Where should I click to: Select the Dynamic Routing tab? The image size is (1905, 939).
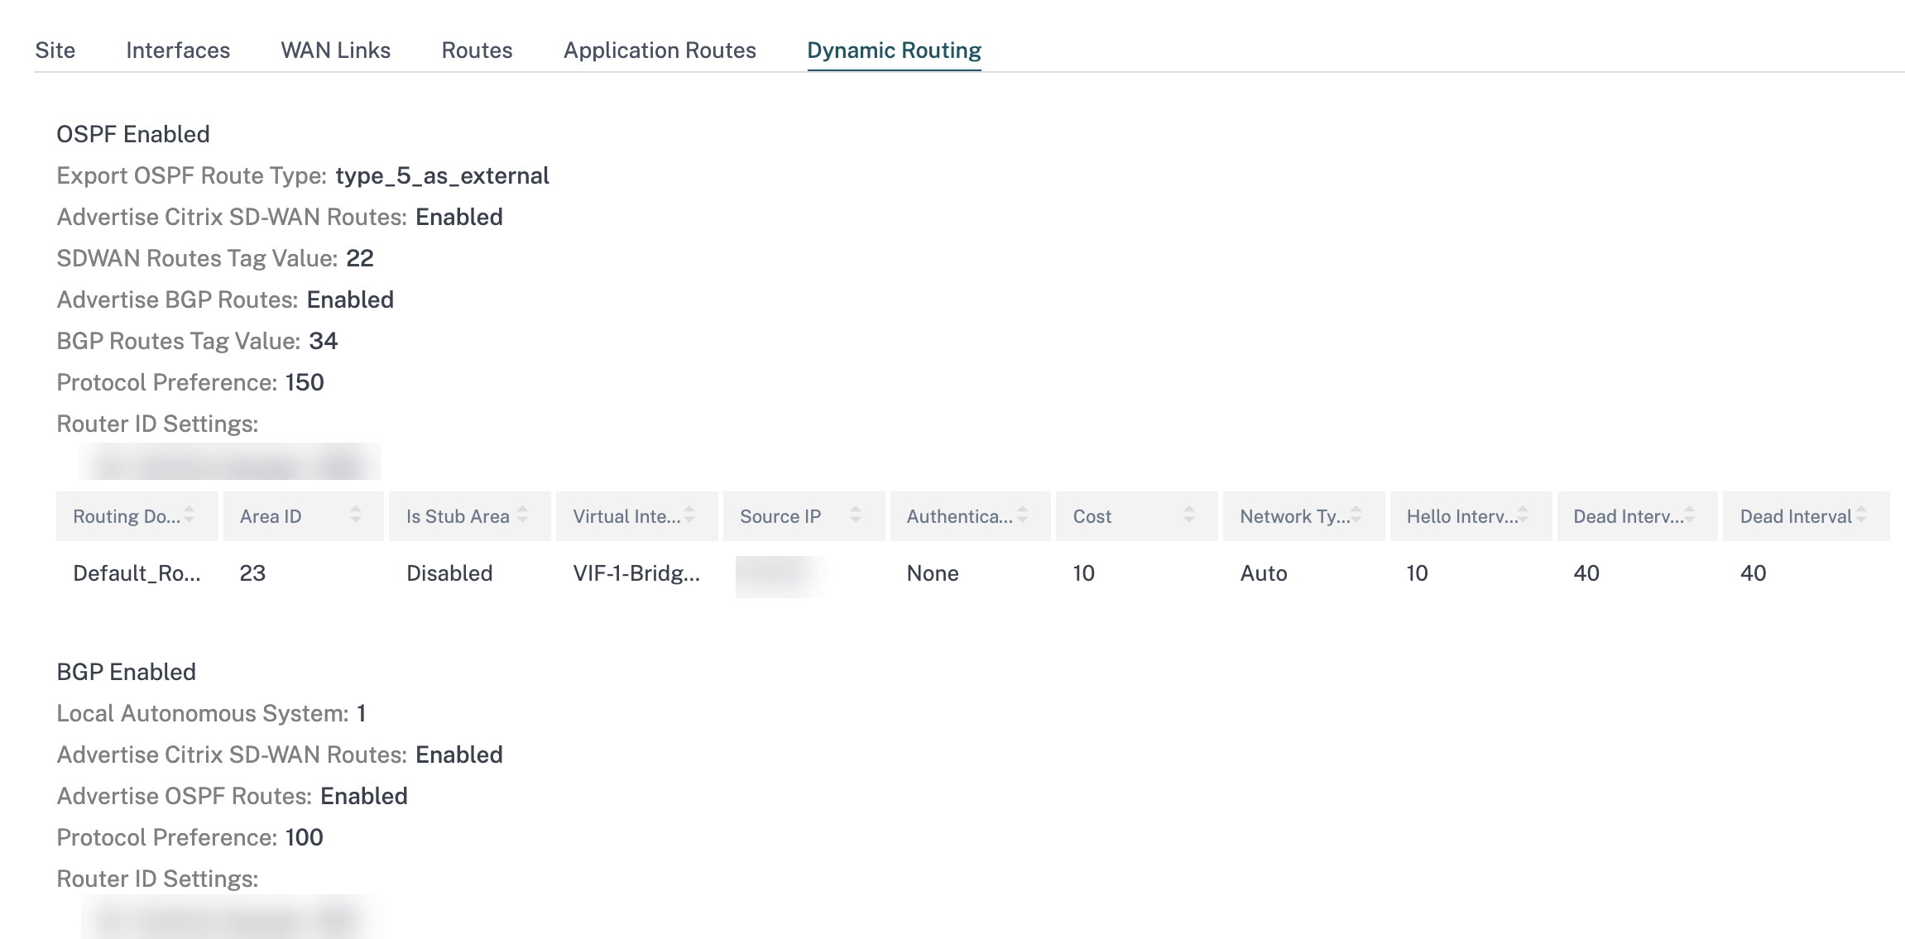click(x=895, y=50)
